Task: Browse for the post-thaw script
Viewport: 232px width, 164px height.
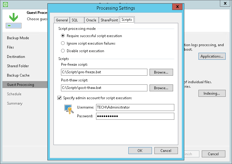Action: tap(161, 88)
